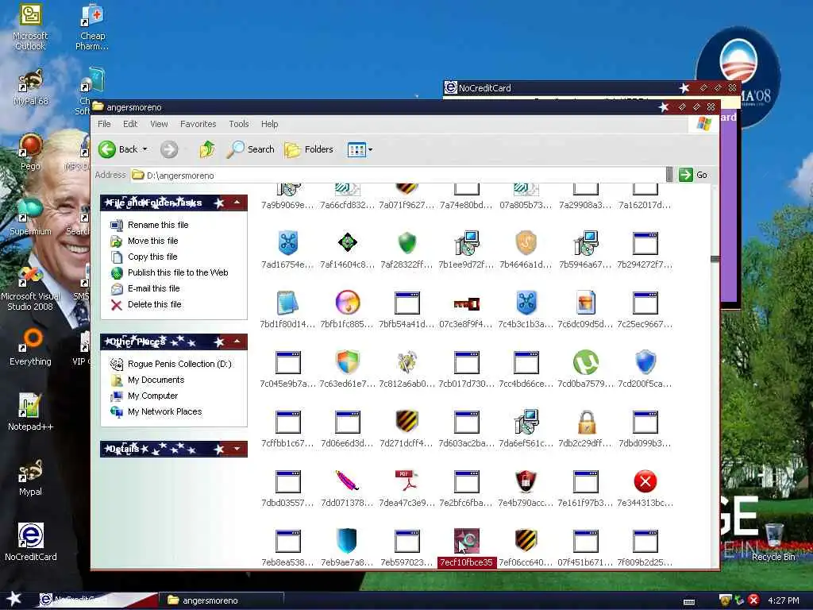Screen dimensions: 813x610
Task: Expand the Details panel
Action: point(237,449)
